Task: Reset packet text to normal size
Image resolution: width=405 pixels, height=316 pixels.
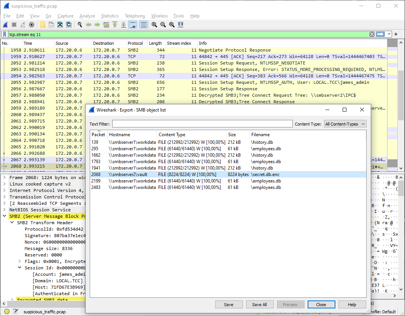Action: point(172,25)
